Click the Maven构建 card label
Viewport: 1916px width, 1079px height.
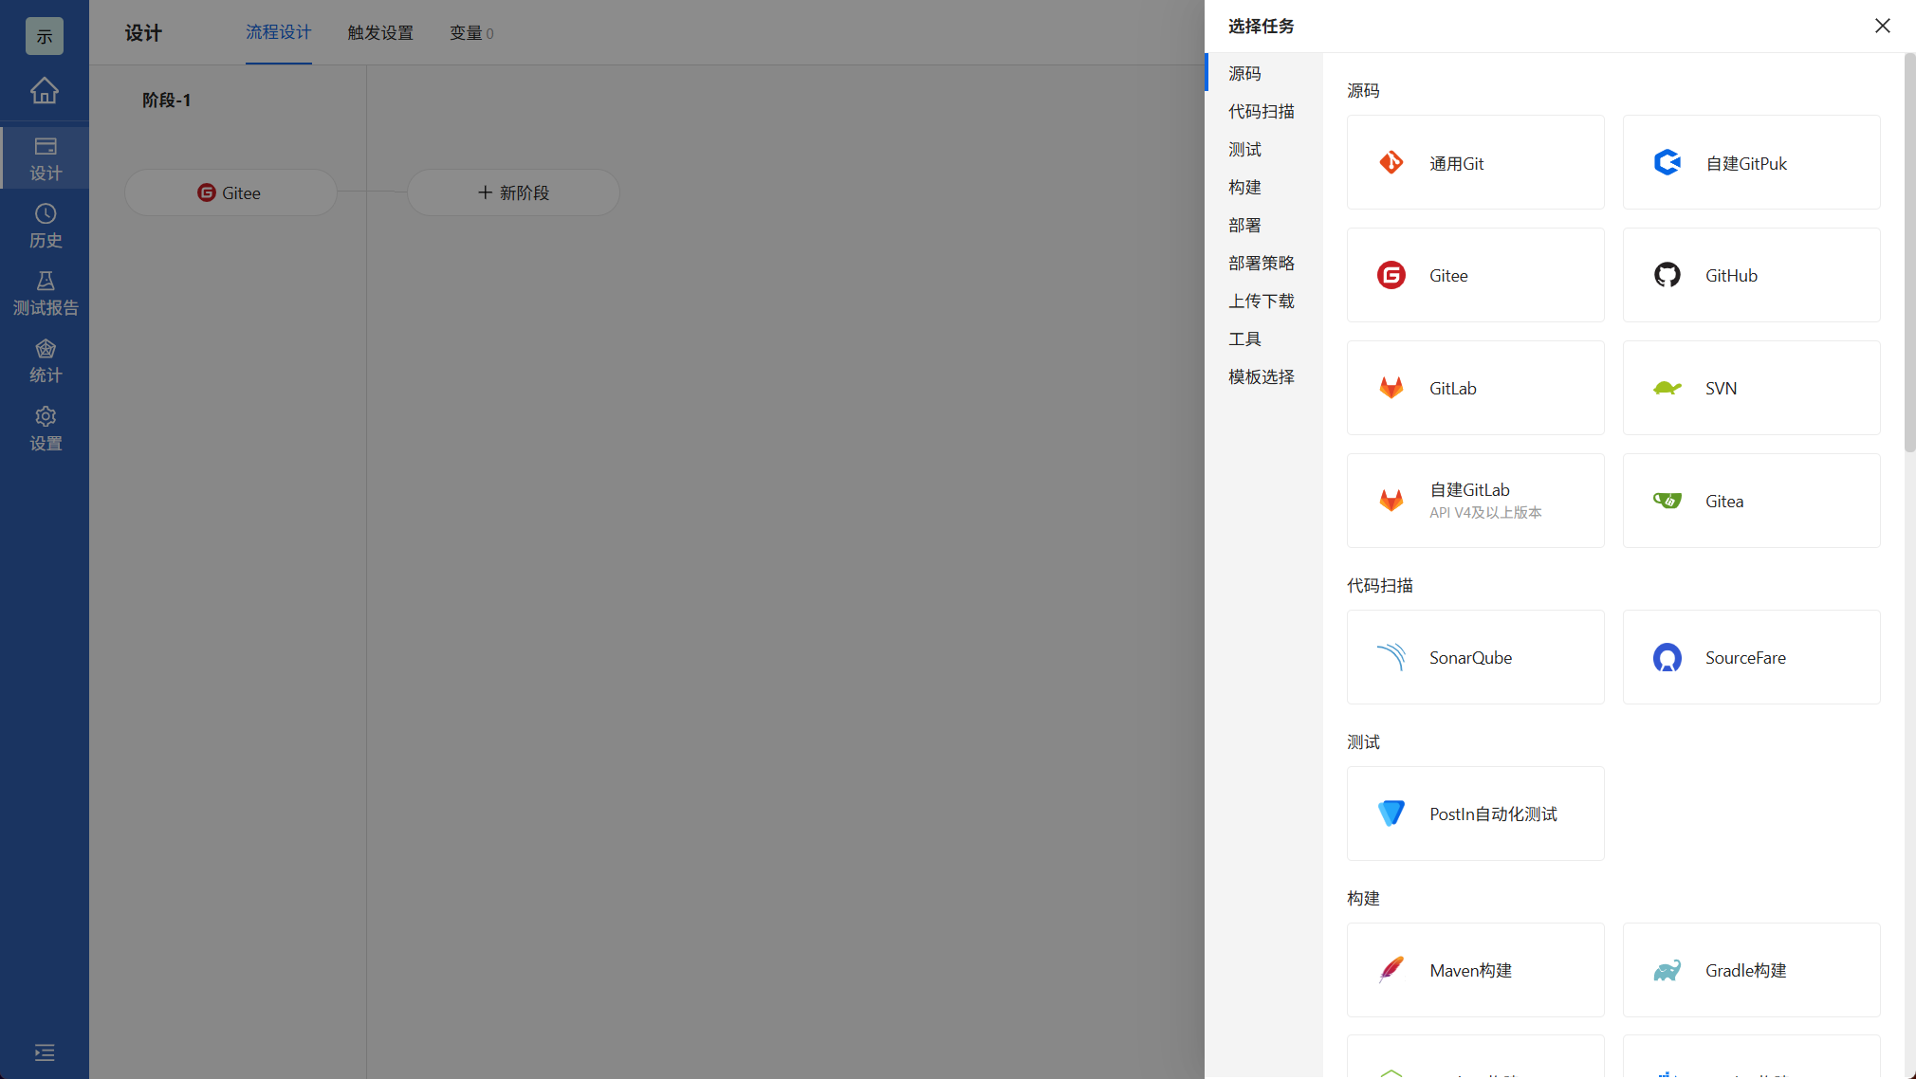point(1470,970)
